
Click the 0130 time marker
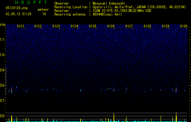(184, 26)
